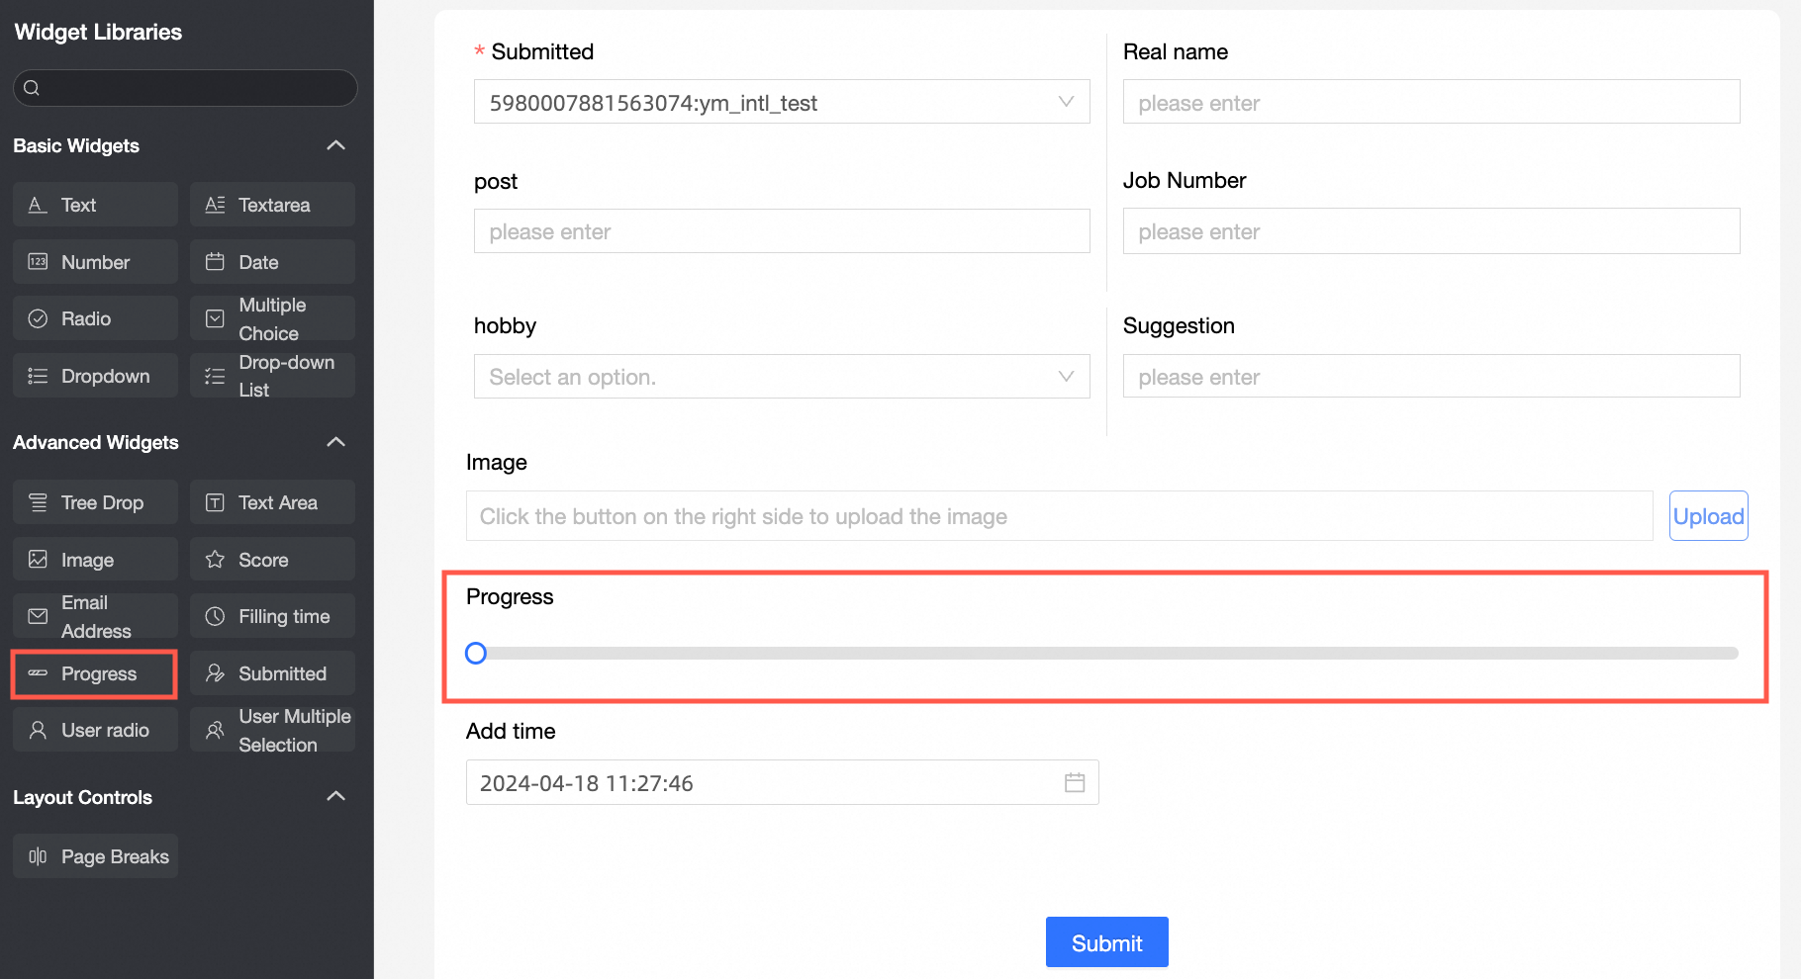Click the Filling time clock icon

(215, 617)
